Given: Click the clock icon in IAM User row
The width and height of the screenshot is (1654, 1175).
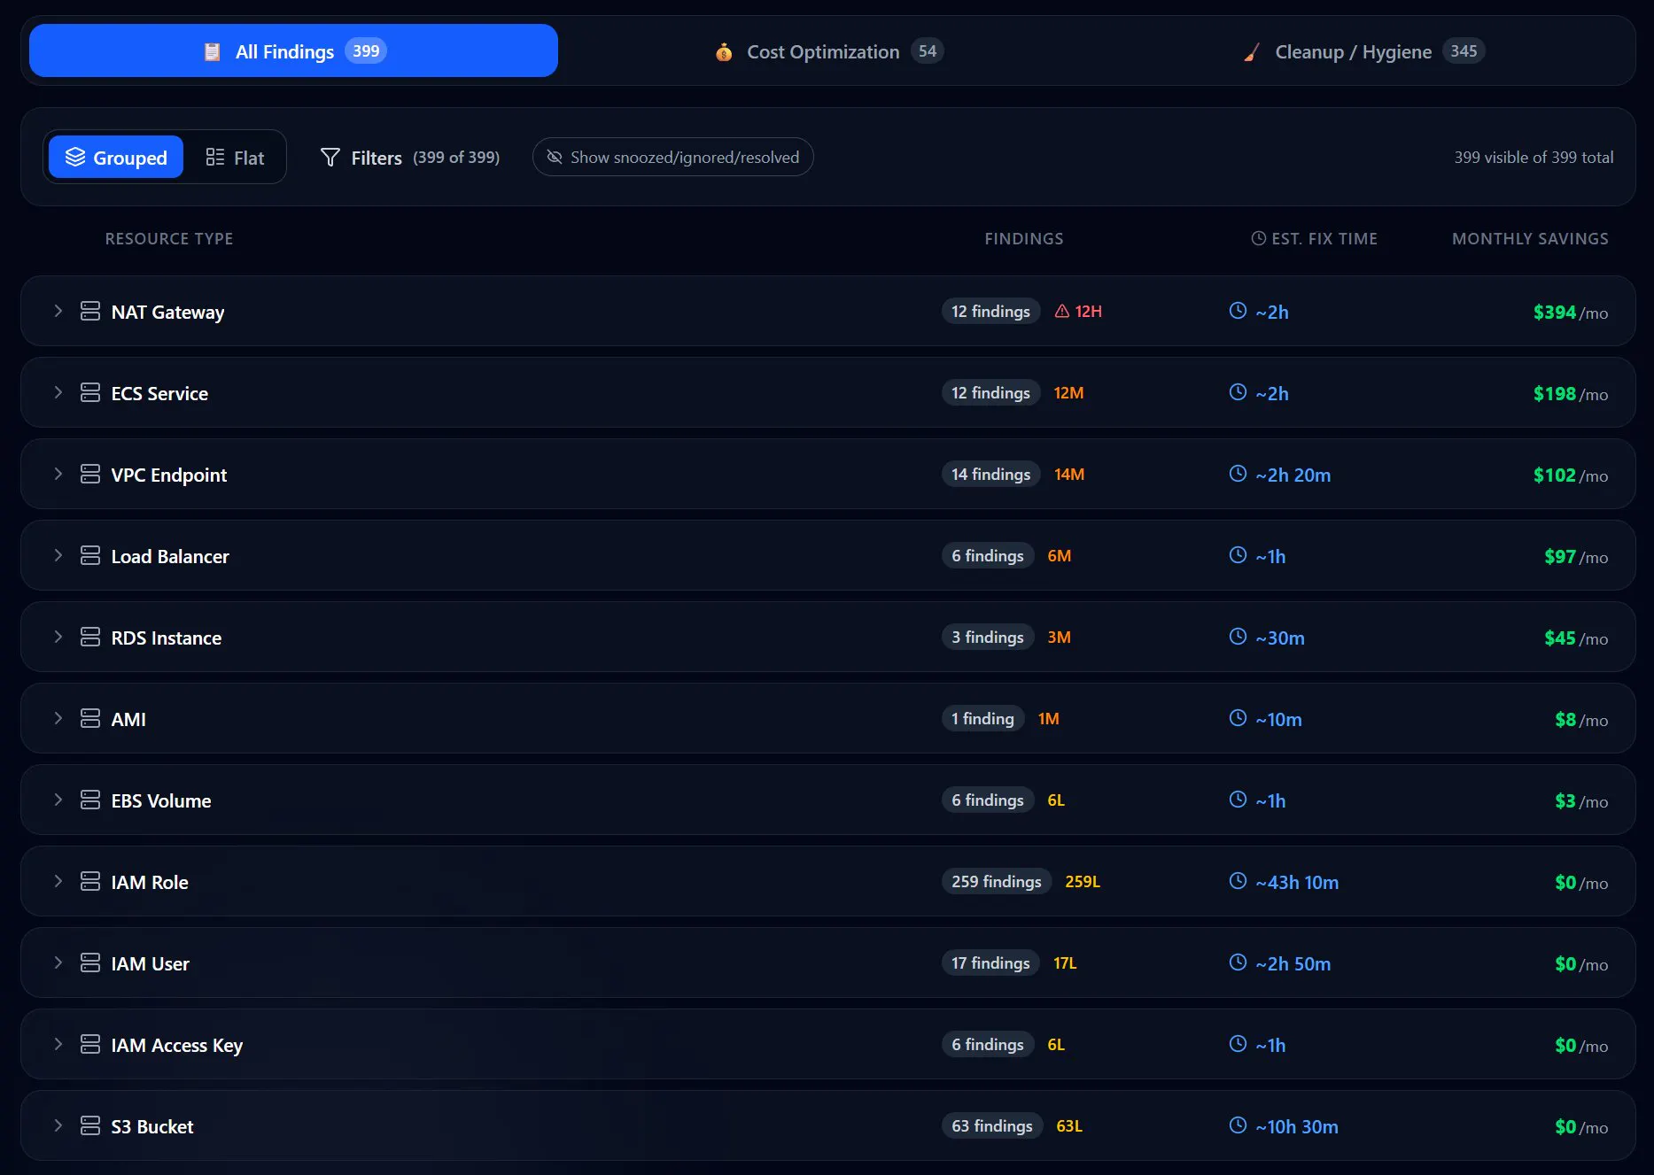Looking at the screenshot, I should pyautogui.click(x=1238, y=962).
